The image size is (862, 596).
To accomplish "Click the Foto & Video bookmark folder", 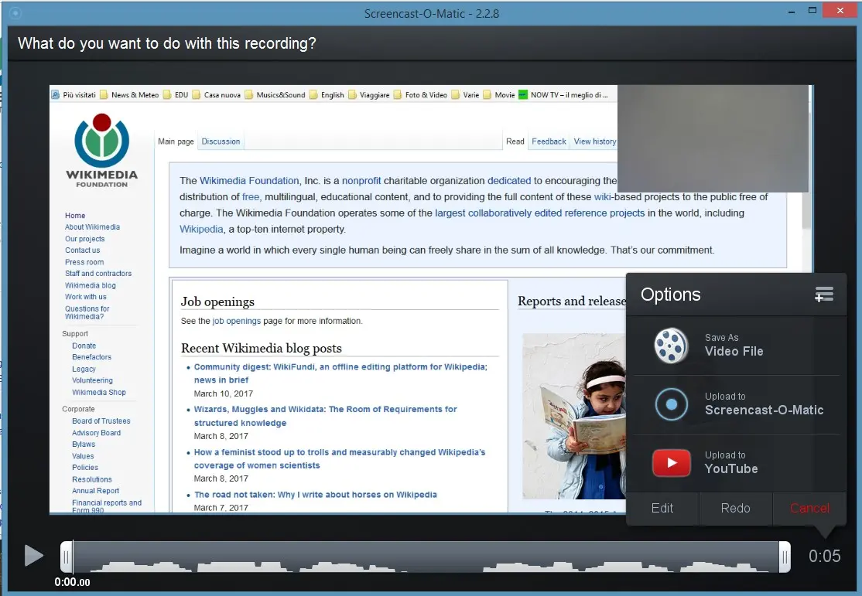I will tap(421, 94).
